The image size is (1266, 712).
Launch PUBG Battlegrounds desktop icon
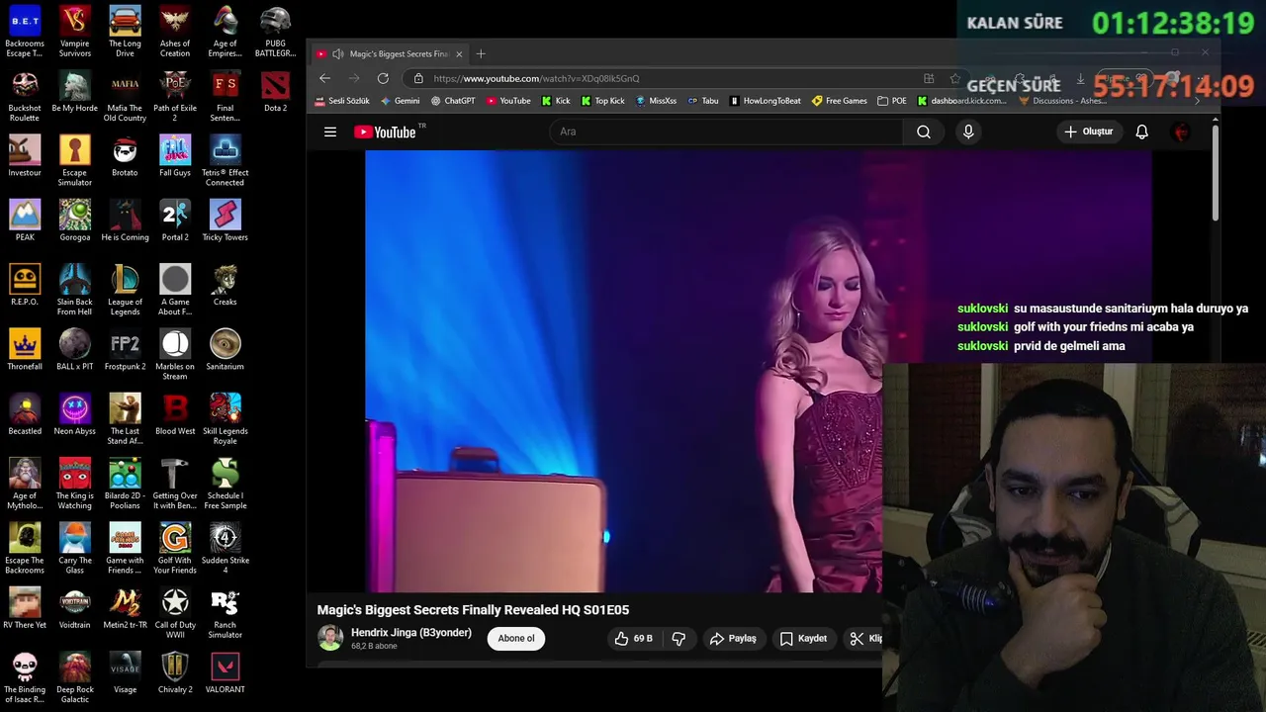coord(275,33)
